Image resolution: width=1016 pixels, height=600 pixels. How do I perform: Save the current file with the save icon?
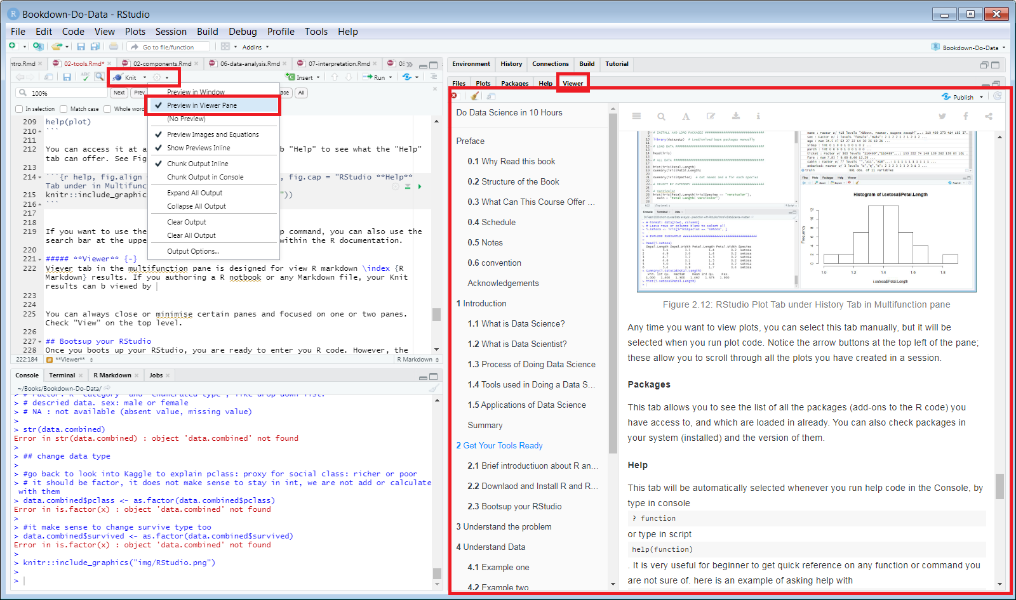click(67, 77)
